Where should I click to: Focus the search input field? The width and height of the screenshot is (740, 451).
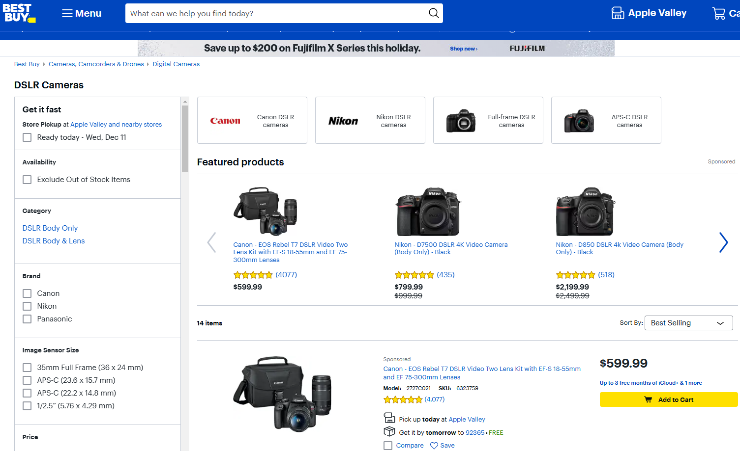tap(276, 13)
